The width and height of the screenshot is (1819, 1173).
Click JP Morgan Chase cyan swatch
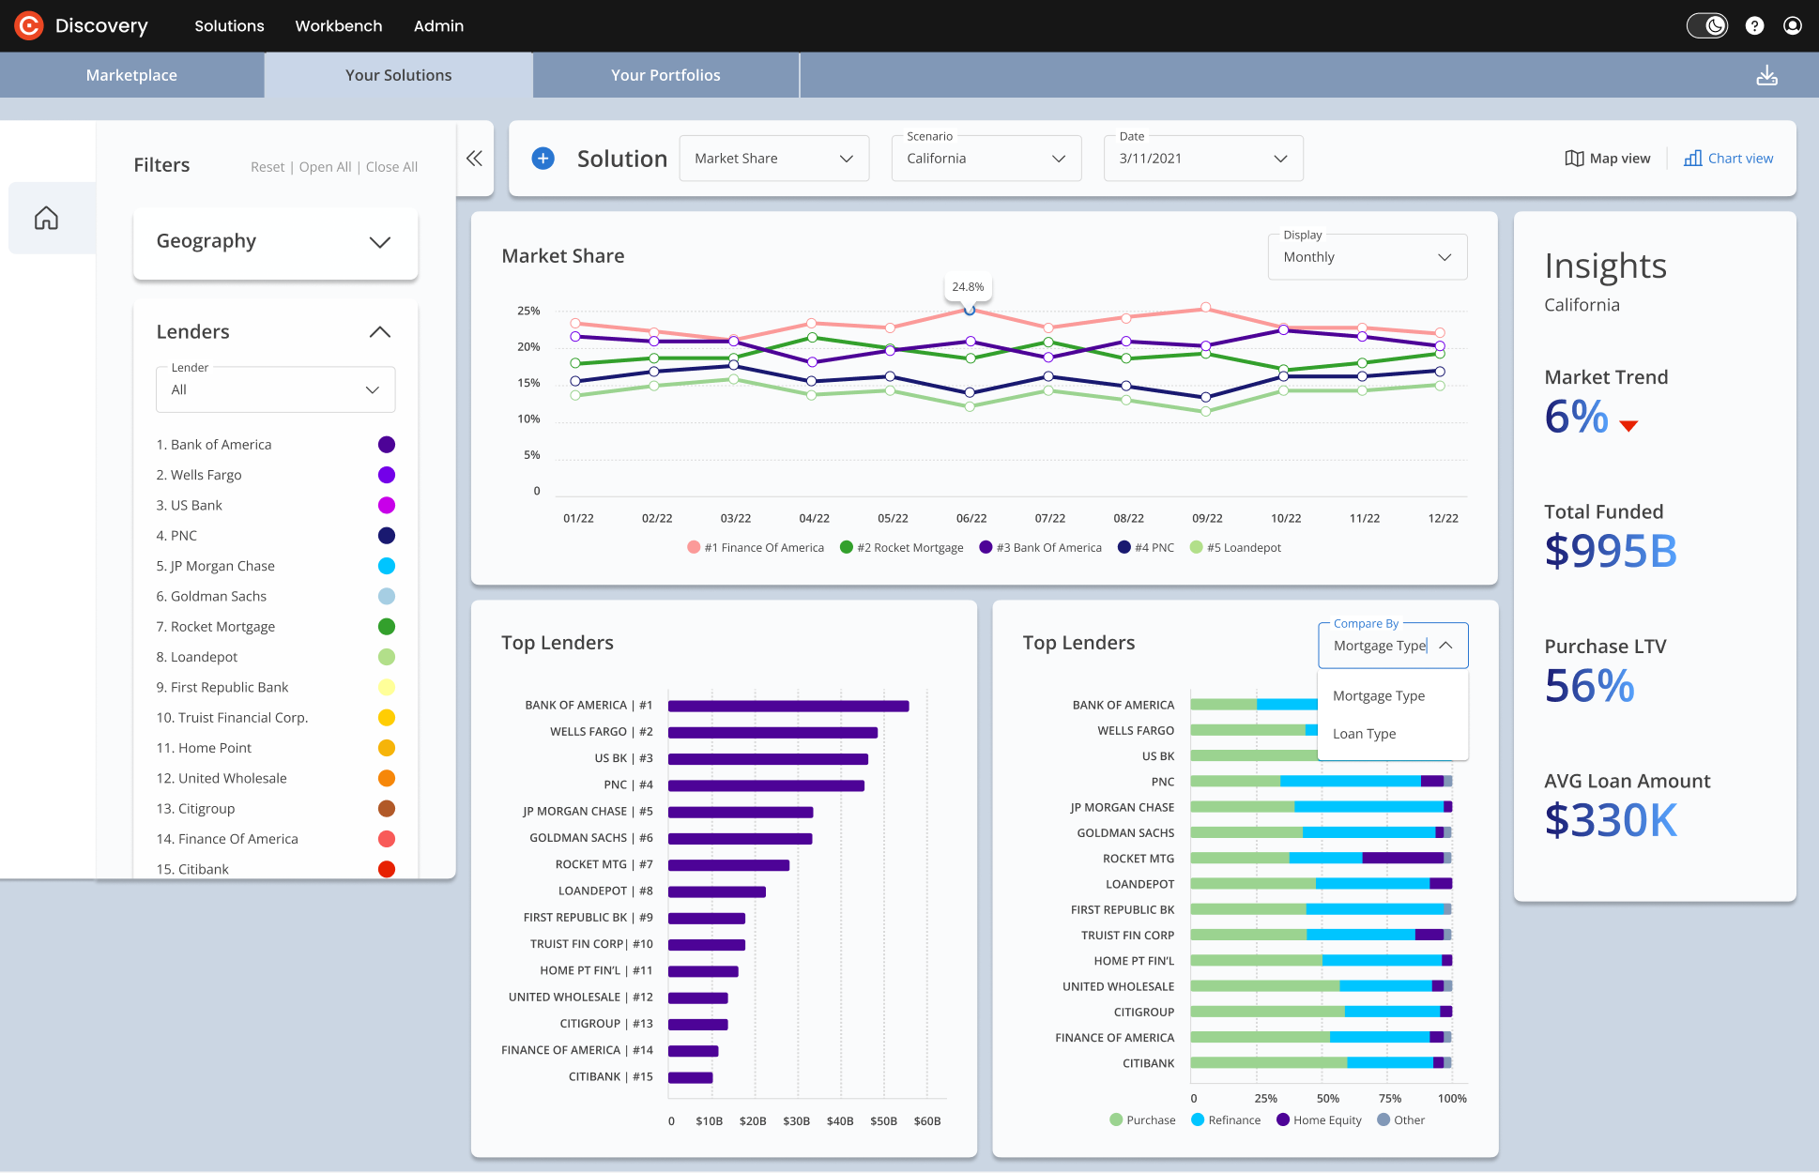[386, 566]
